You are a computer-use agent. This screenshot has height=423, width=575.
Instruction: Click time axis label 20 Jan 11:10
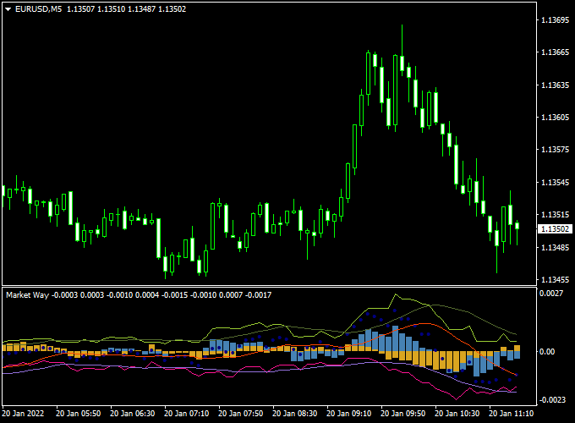(x=512, y=414)
